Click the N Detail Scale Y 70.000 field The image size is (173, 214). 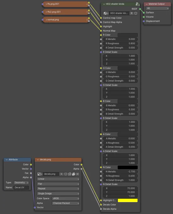[x=120, y=192]
